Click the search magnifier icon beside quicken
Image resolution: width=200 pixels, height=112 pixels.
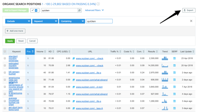click(x=79, y=10)
